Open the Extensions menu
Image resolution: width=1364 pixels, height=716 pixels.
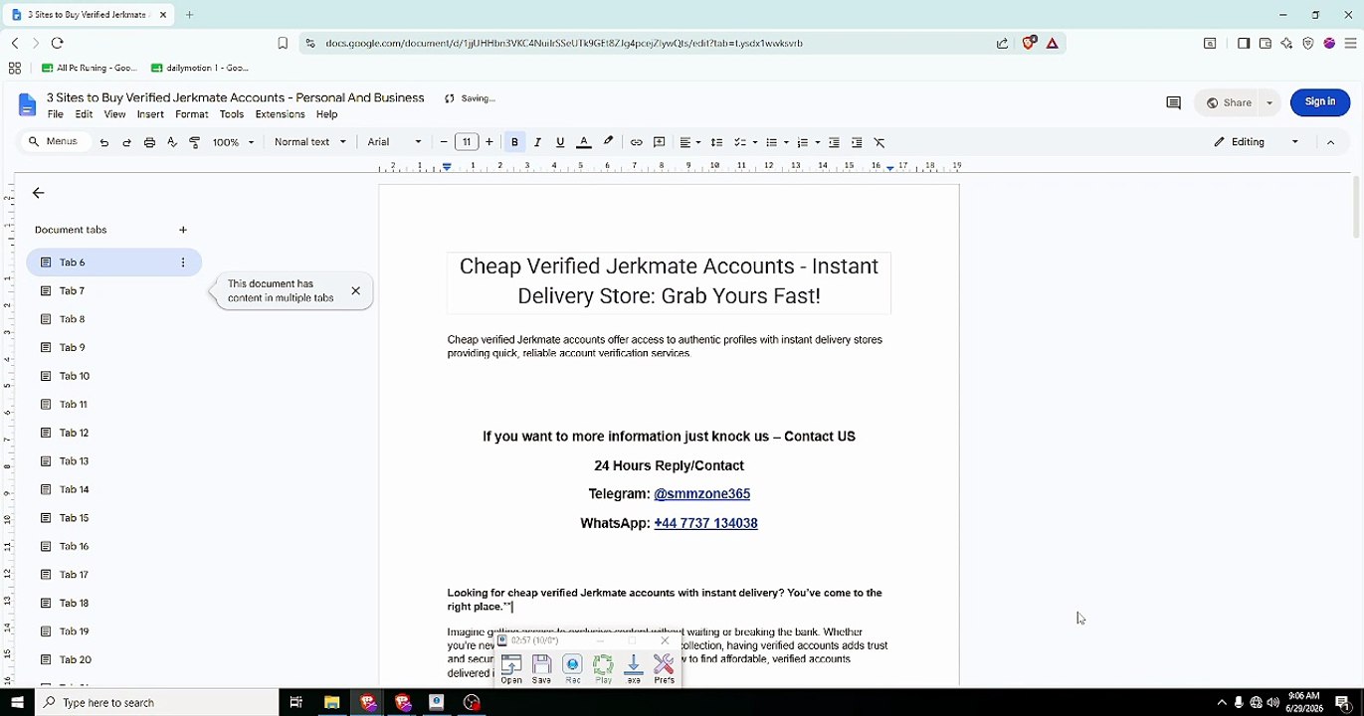point(280,114)
